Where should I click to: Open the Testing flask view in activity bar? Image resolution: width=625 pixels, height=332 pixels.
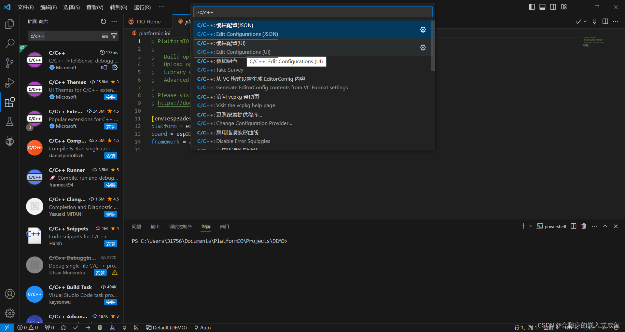pos(10,122)
